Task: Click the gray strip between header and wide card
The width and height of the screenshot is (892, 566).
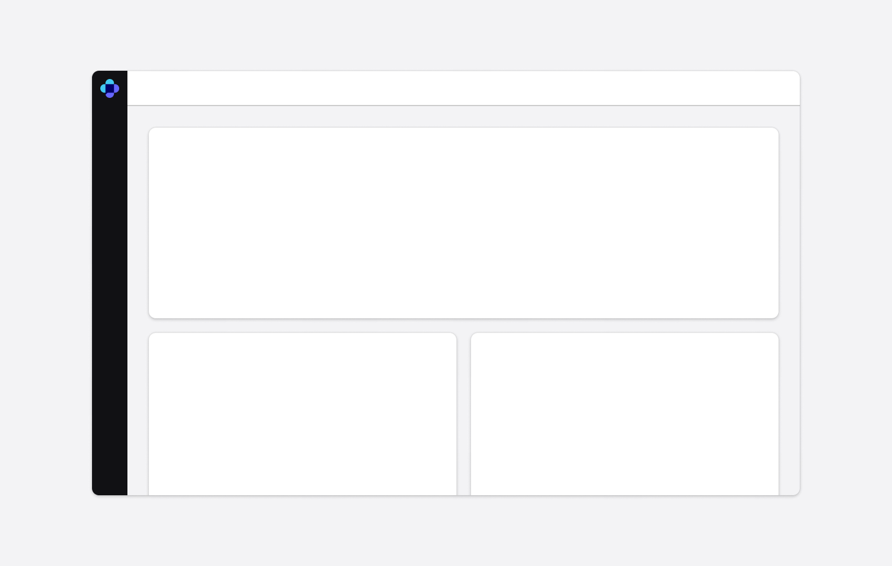Action: 463,117
